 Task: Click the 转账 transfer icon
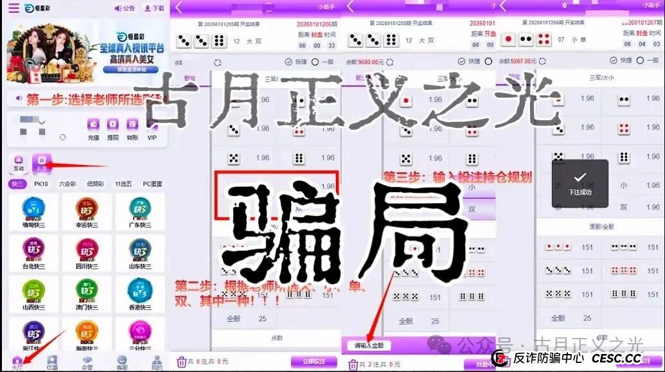click(132, 126)
